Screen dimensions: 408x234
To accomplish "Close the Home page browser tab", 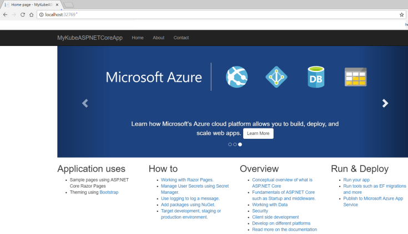I will (x=57, y=4).
